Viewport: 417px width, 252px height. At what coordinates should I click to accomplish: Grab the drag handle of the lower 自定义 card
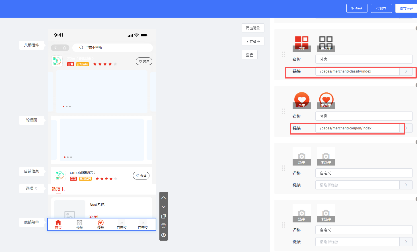284,225
